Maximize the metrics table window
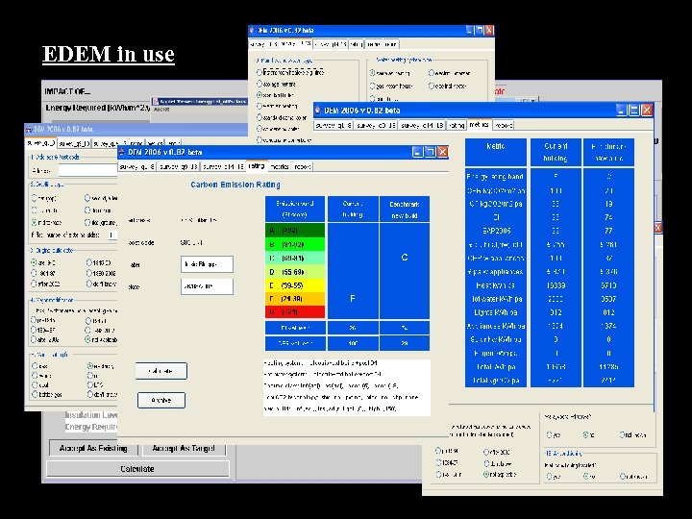 click(x=633, y=109)
